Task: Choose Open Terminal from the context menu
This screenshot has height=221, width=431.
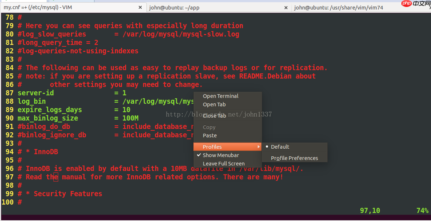Action: pyautogui.click(x=220, y=96)
